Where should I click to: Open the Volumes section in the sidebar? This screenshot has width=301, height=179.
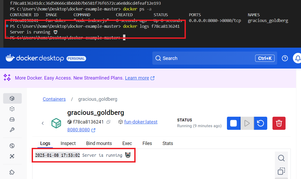(x=12, y=119)
